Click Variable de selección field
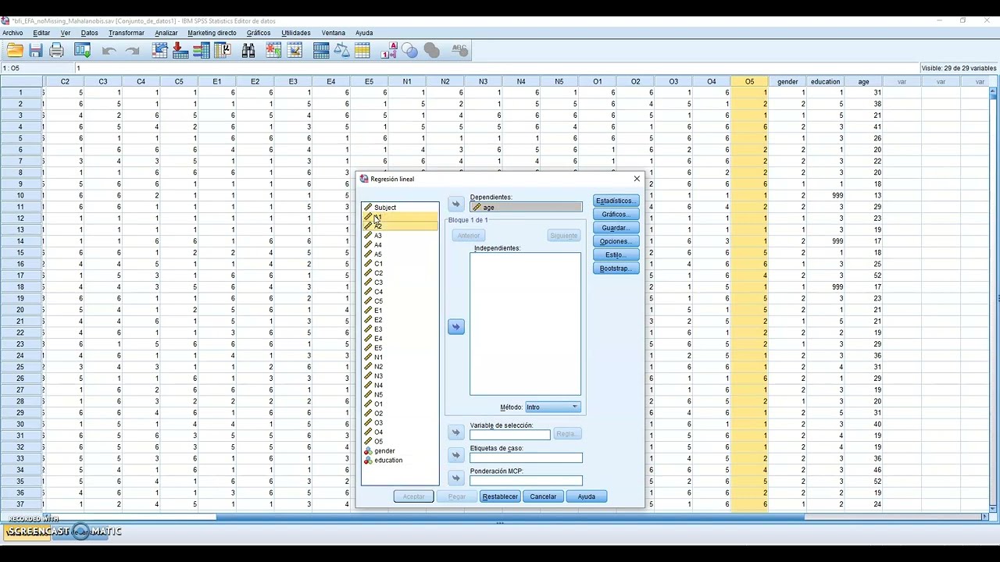 pyautogui.click(x=510, y=435)
